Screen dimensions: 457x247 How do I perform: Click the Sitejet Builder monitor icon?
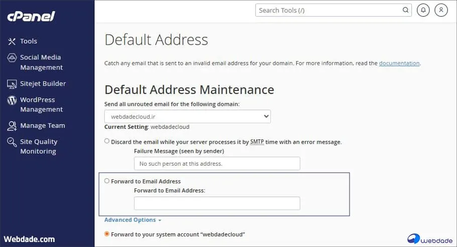point(12,84)
